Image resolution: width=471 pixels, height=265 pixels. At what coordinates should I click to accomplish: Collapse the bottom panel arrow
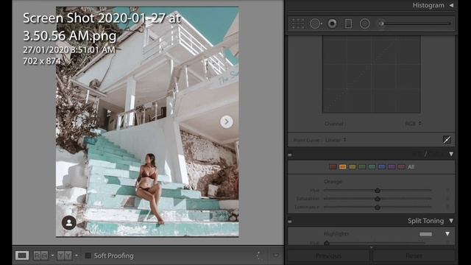pos(372,247)
